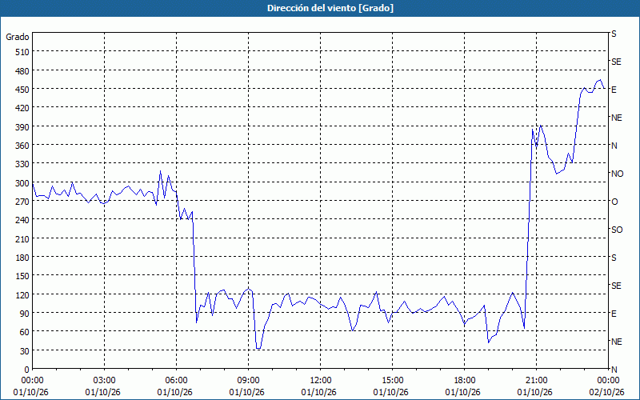The width and height of the screenshot is (640, 400).
Task: Click the wind line's deepest dip after 09:00
Action: point(258,348)
